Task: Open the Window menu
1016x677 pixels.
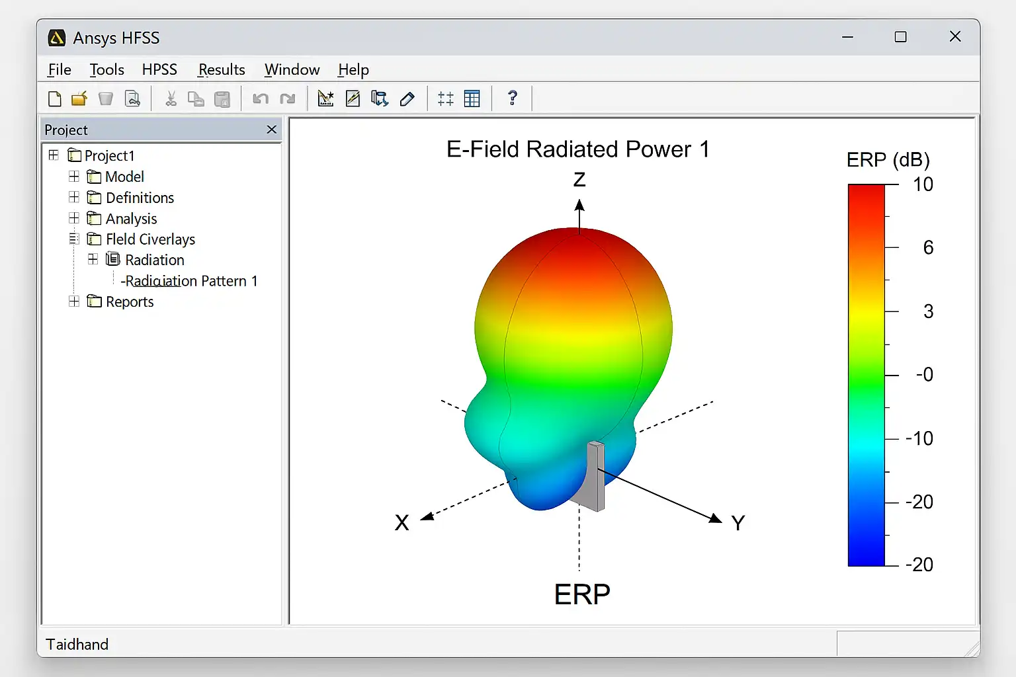Action: point(292,70)
